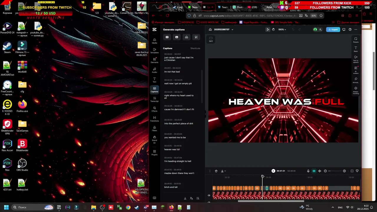
Task: Click the auto captions CC icon
Action: tap(167, 37)
